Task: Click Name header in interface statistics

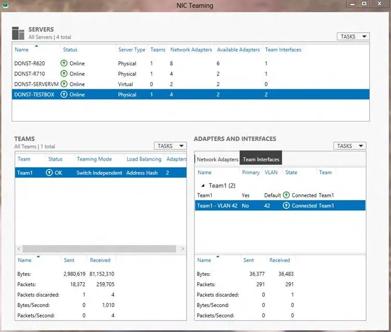Action: click(204, 260)
